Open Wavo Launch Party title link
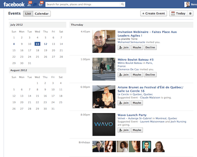The image size is (197, 157). [132, 115]
